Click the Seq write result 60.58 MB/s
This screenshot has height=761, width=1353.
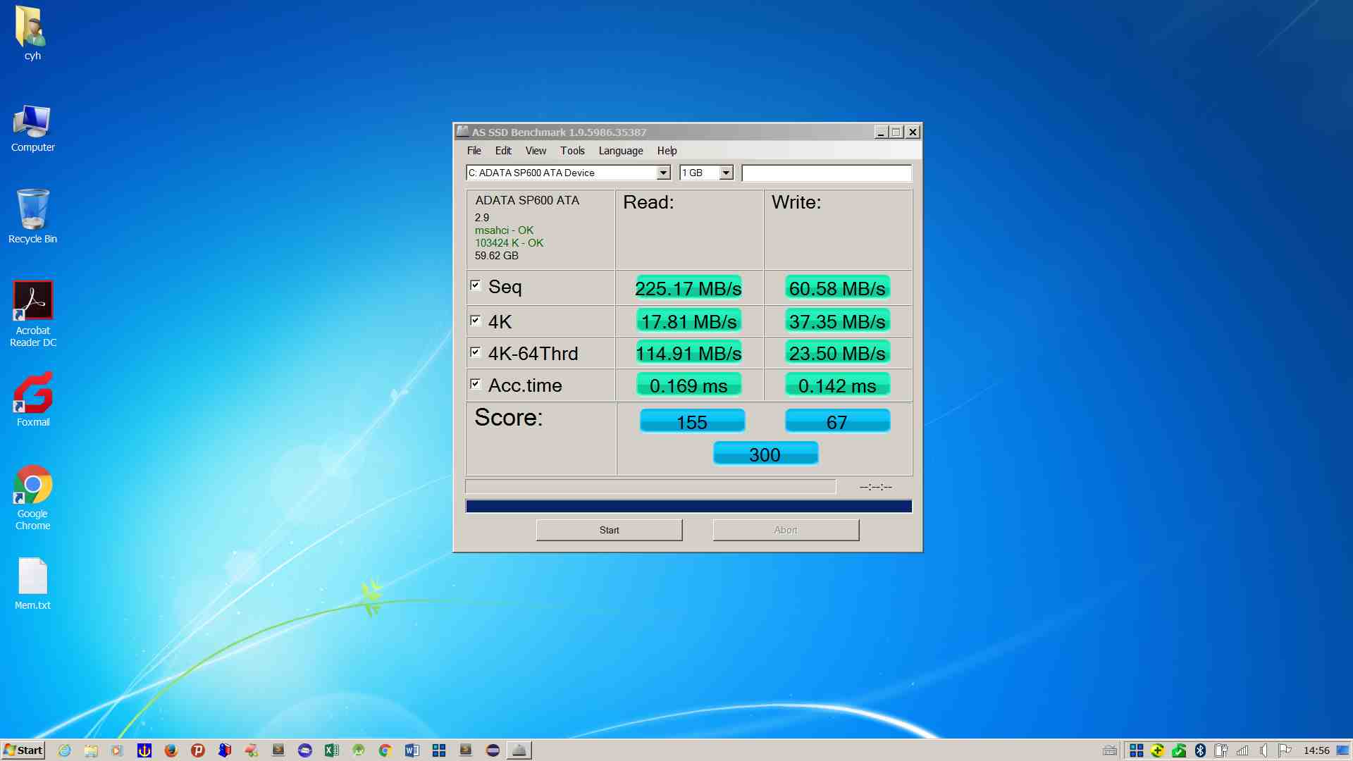pyautogui.click(x=837, y=287)
